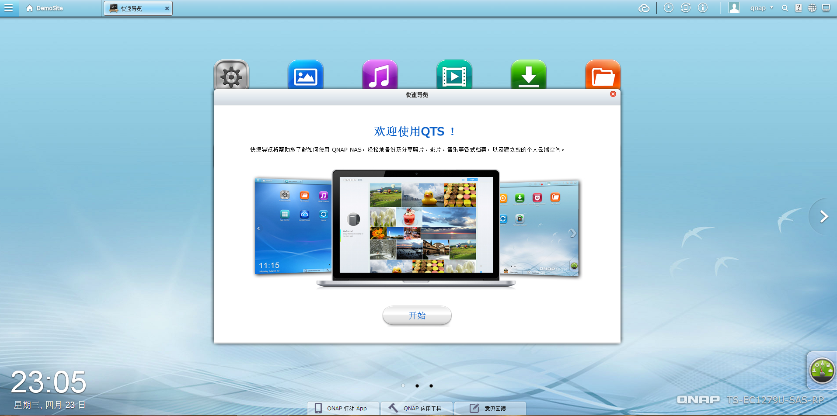837x416 pixels.
Task: Launch the Music Station icon
Action: pyautogui.click(x=380, y=75)
